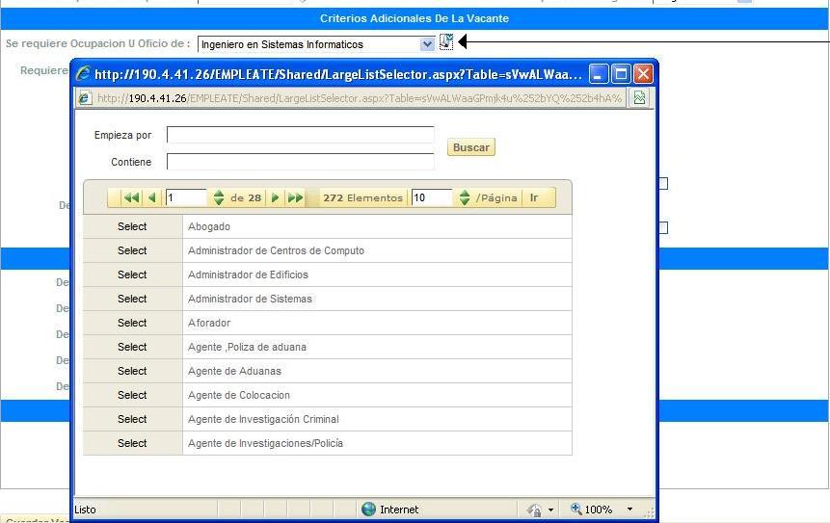Go to first page of list
This screenshot has height=523, width=830.
(131, 197)
